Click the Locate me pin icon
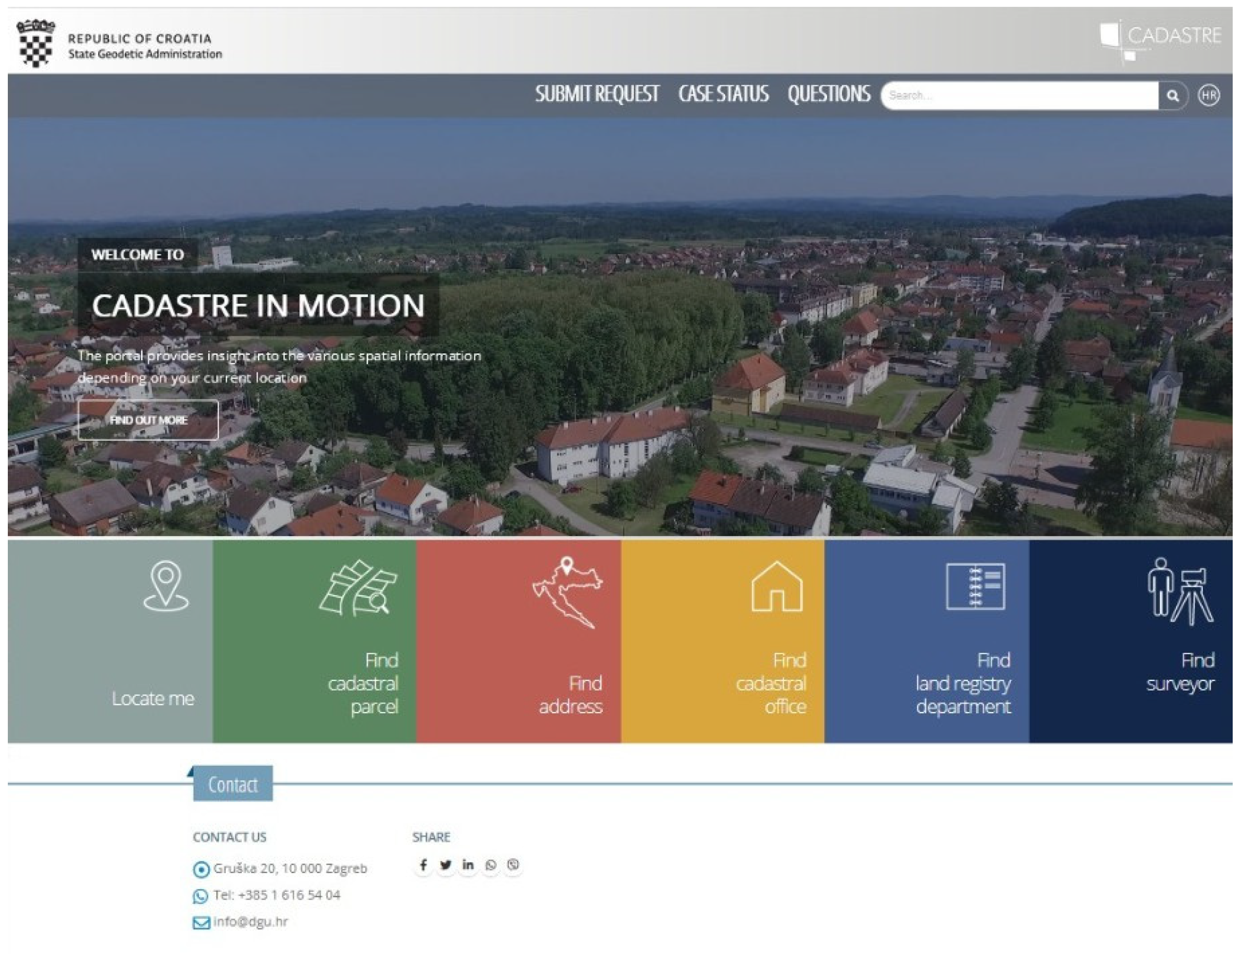1241x968 pixels. coord(165,585)
